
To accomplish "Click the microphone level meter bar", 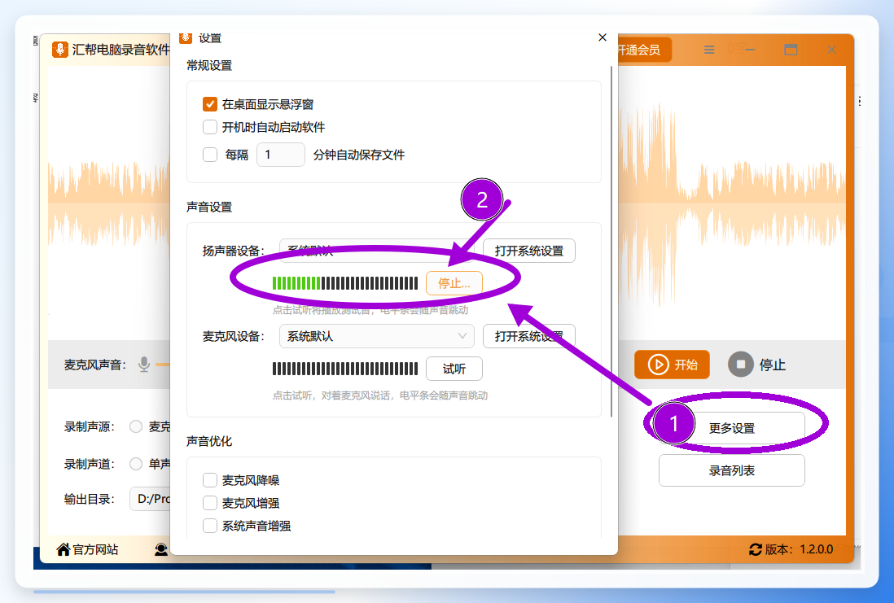I will coord(345,369).
